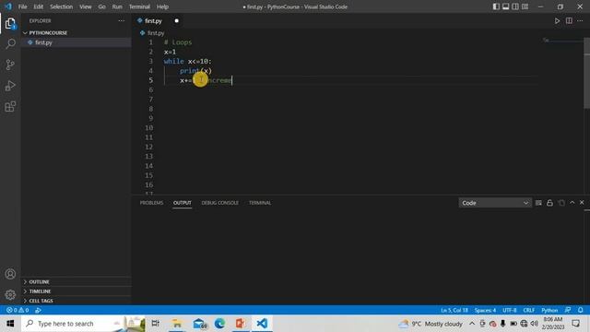This screenshot has width=590, height=332.
Task: Close the bottom panel
Action: coord(582,203)
